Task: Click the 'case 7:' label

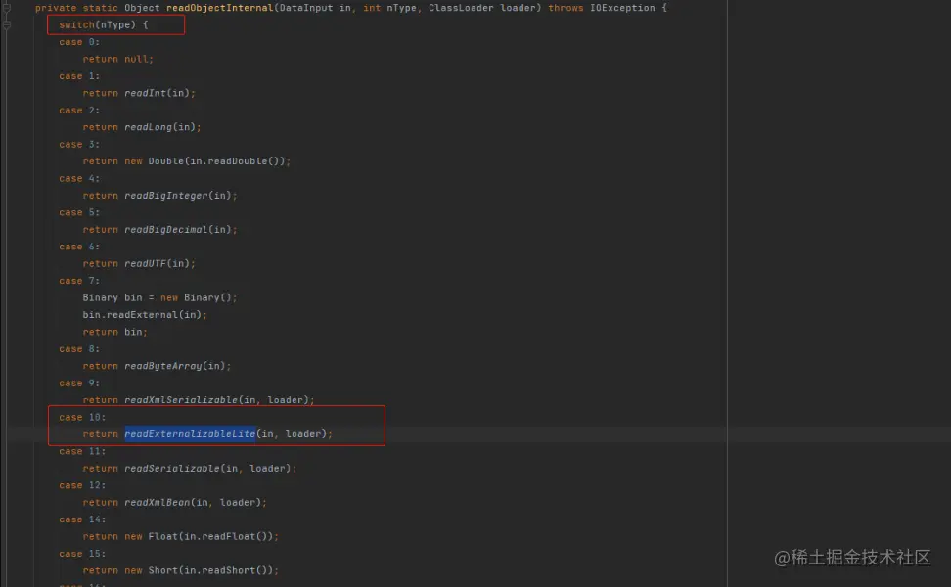Action: (79, 281)
